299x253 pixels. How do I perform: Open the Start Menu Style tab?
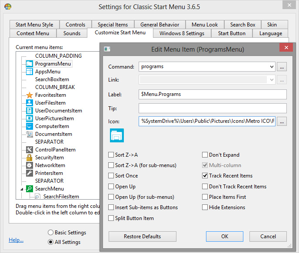point(34,25)
